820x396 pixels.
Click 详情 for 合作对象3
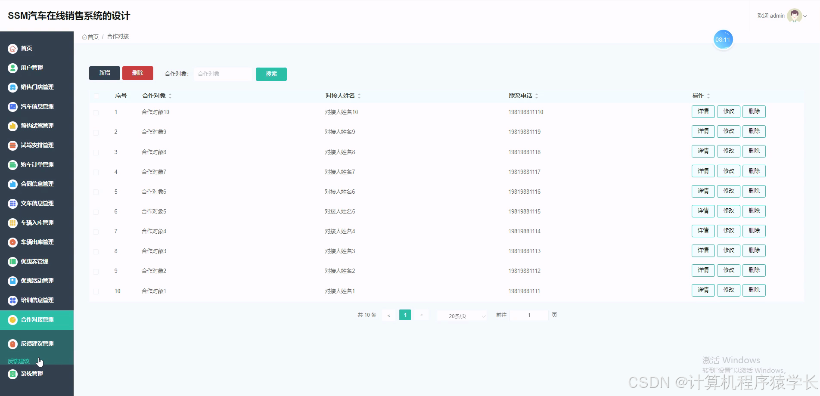(703, 251)
